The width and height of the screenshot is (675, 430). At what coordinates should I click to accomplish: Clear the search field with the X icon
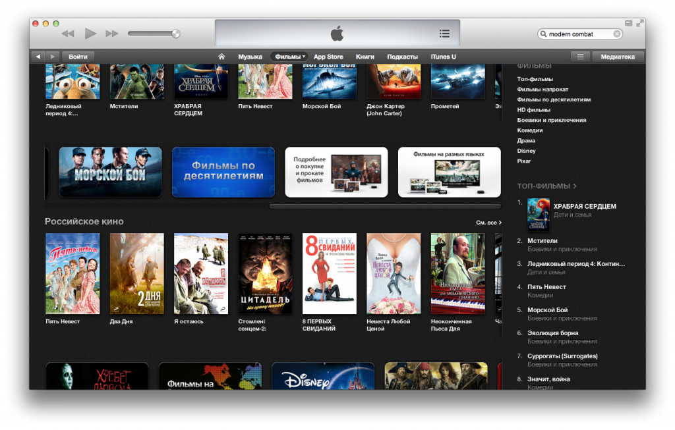pos(617,34)
